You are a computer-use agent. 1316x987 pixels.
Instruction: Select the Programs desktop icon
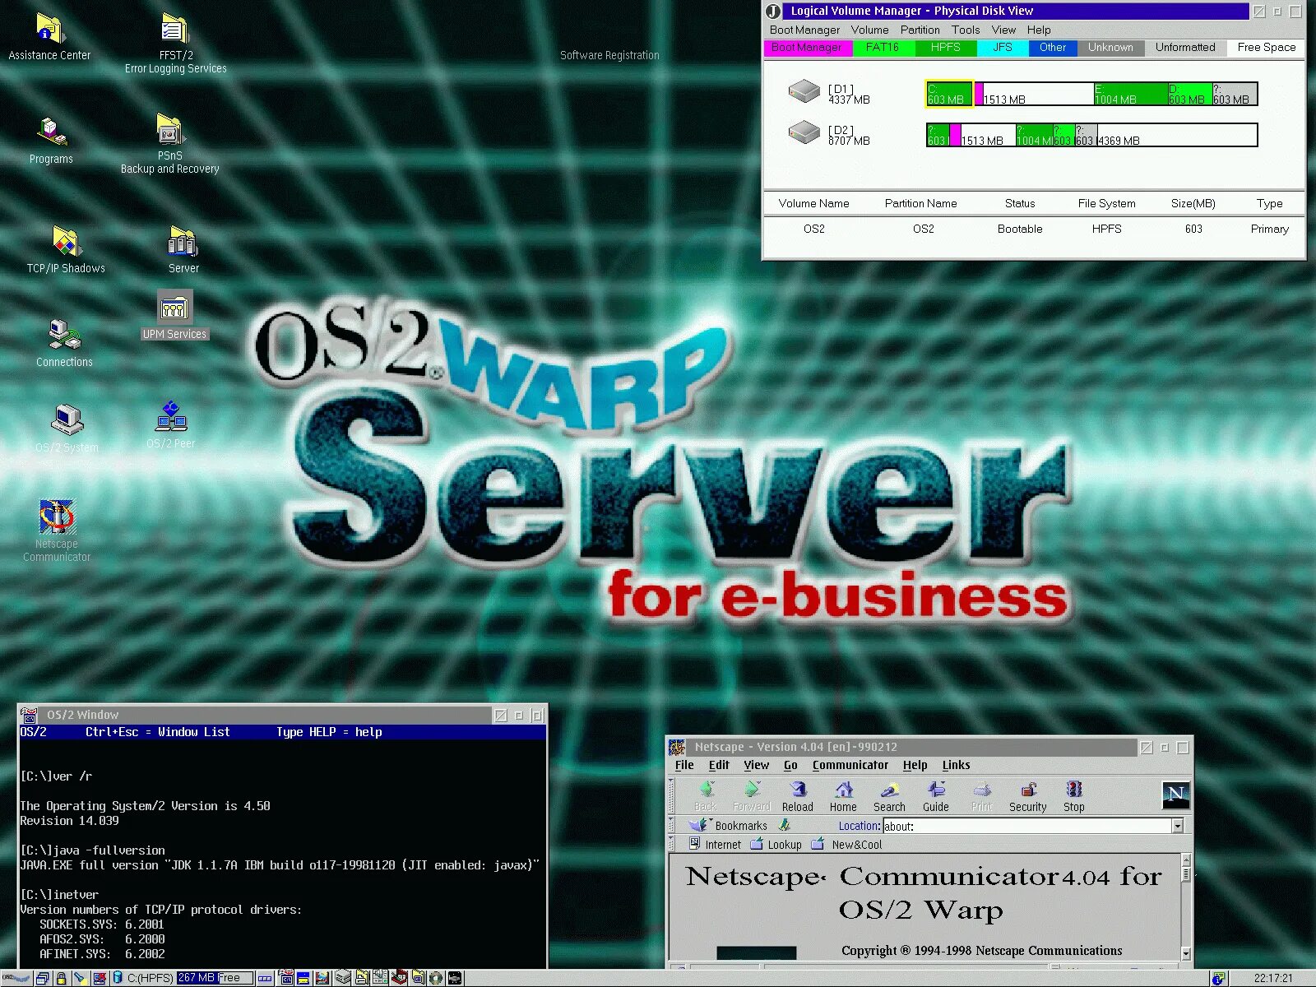coord(51,141)
